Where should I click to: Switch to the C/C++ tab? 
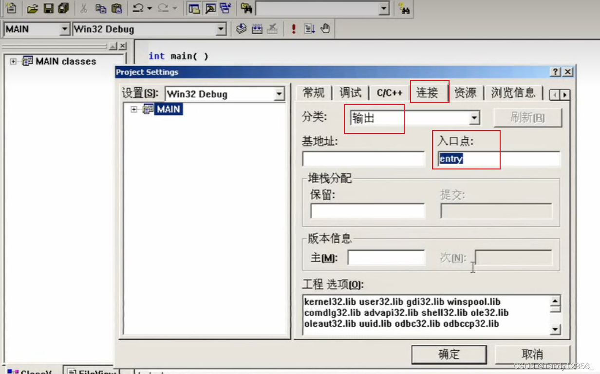pos(389,93)
